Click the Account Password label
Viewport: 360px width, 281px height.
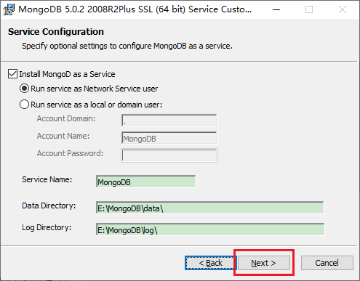coord(70,153)
